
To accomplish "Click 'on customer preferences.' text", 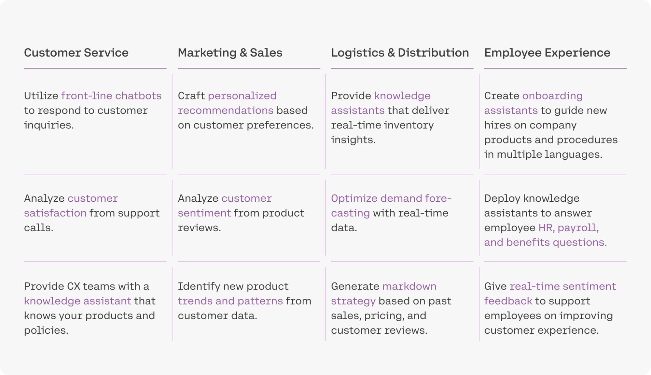I will pos(246,125).
